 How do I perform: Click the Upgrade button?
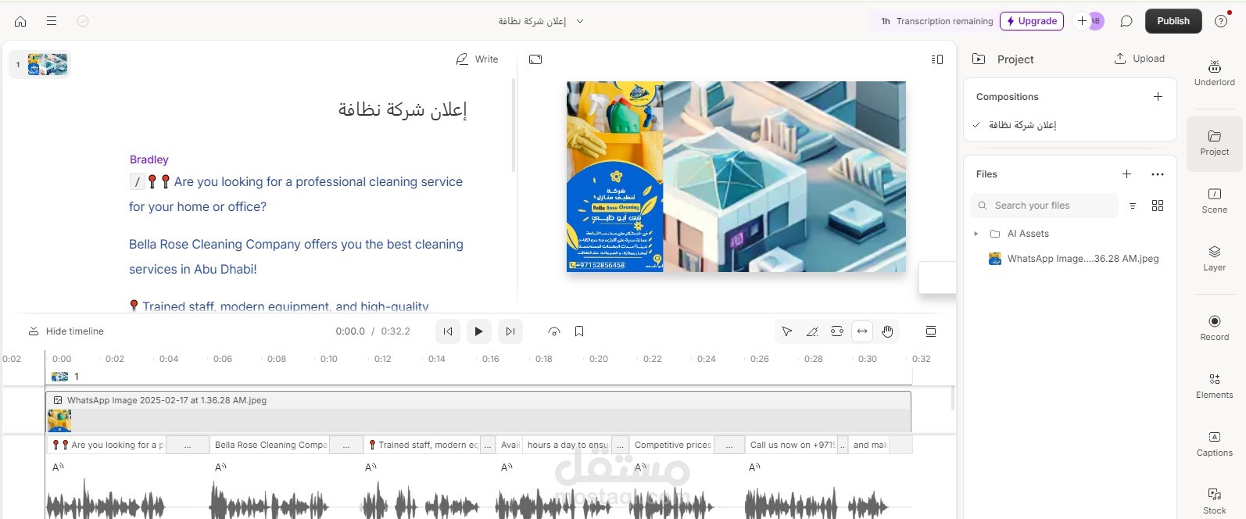coord(1032,21)
